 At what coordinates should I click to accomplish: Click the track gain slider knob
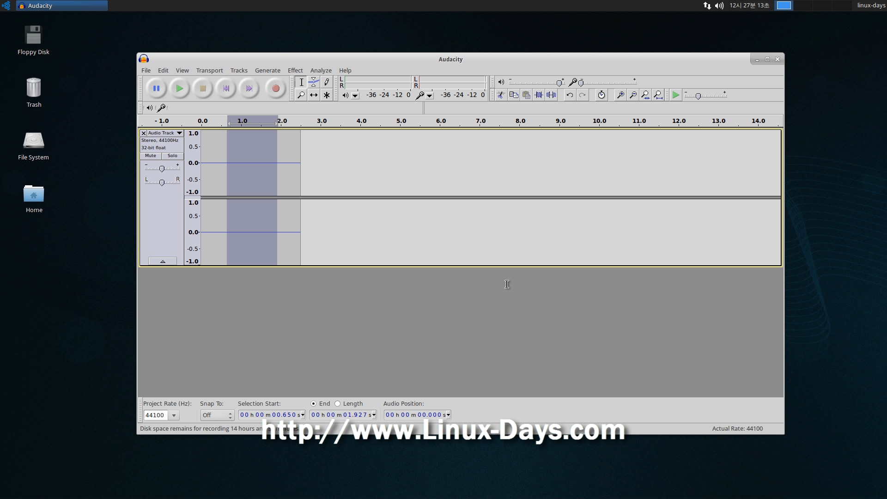(162, 169)
